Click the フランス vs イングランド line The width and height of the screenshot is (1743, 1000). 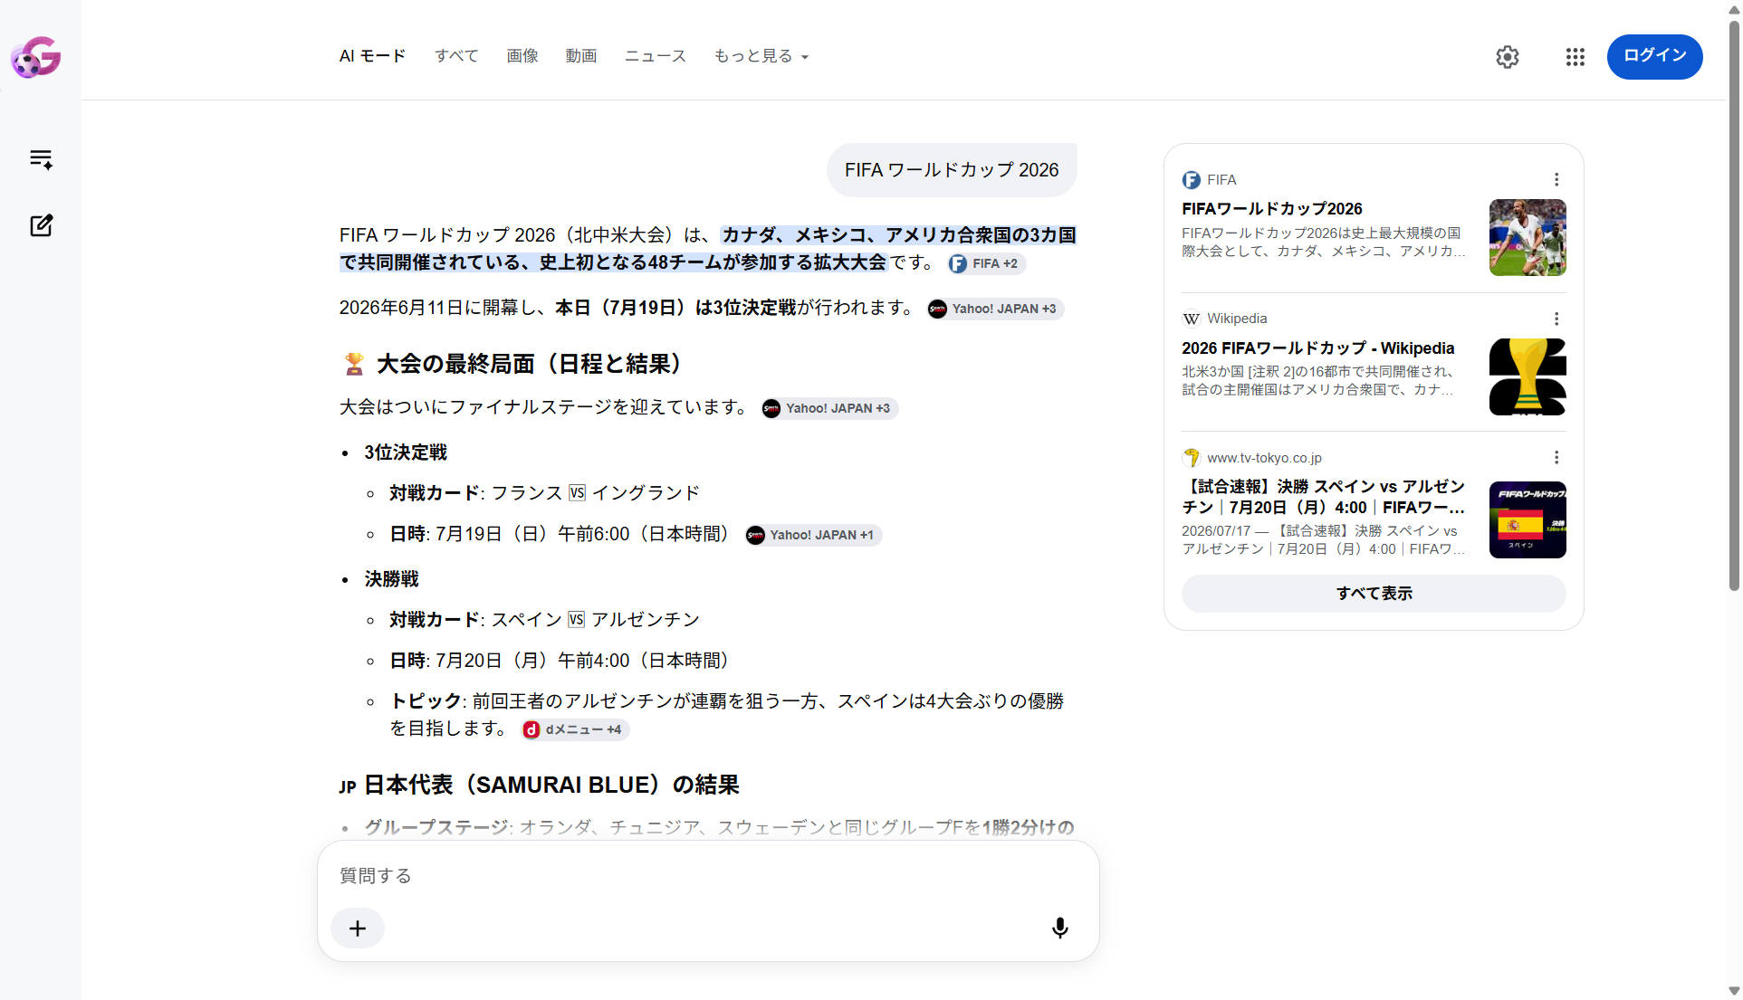(544, 493)
